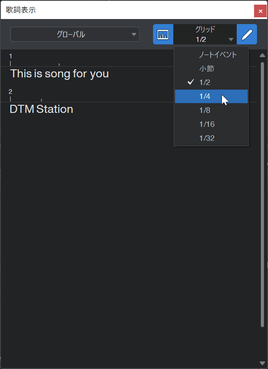The image size is (268, 369).
Task: Toggle the note display icon button
Action: click(163, 34)
